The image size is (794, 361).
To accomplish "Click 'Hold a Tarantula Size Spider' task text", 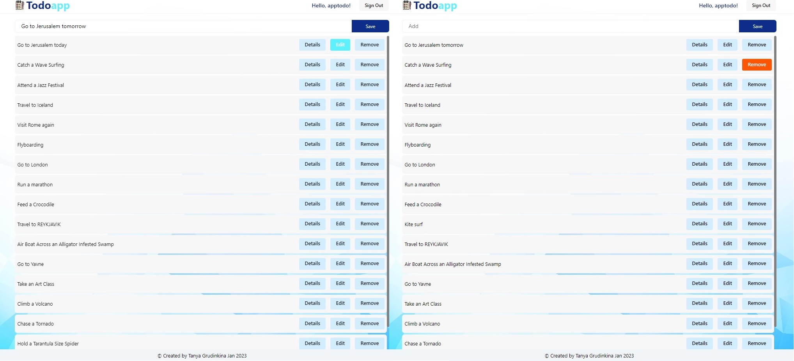I will click(48, 344).
